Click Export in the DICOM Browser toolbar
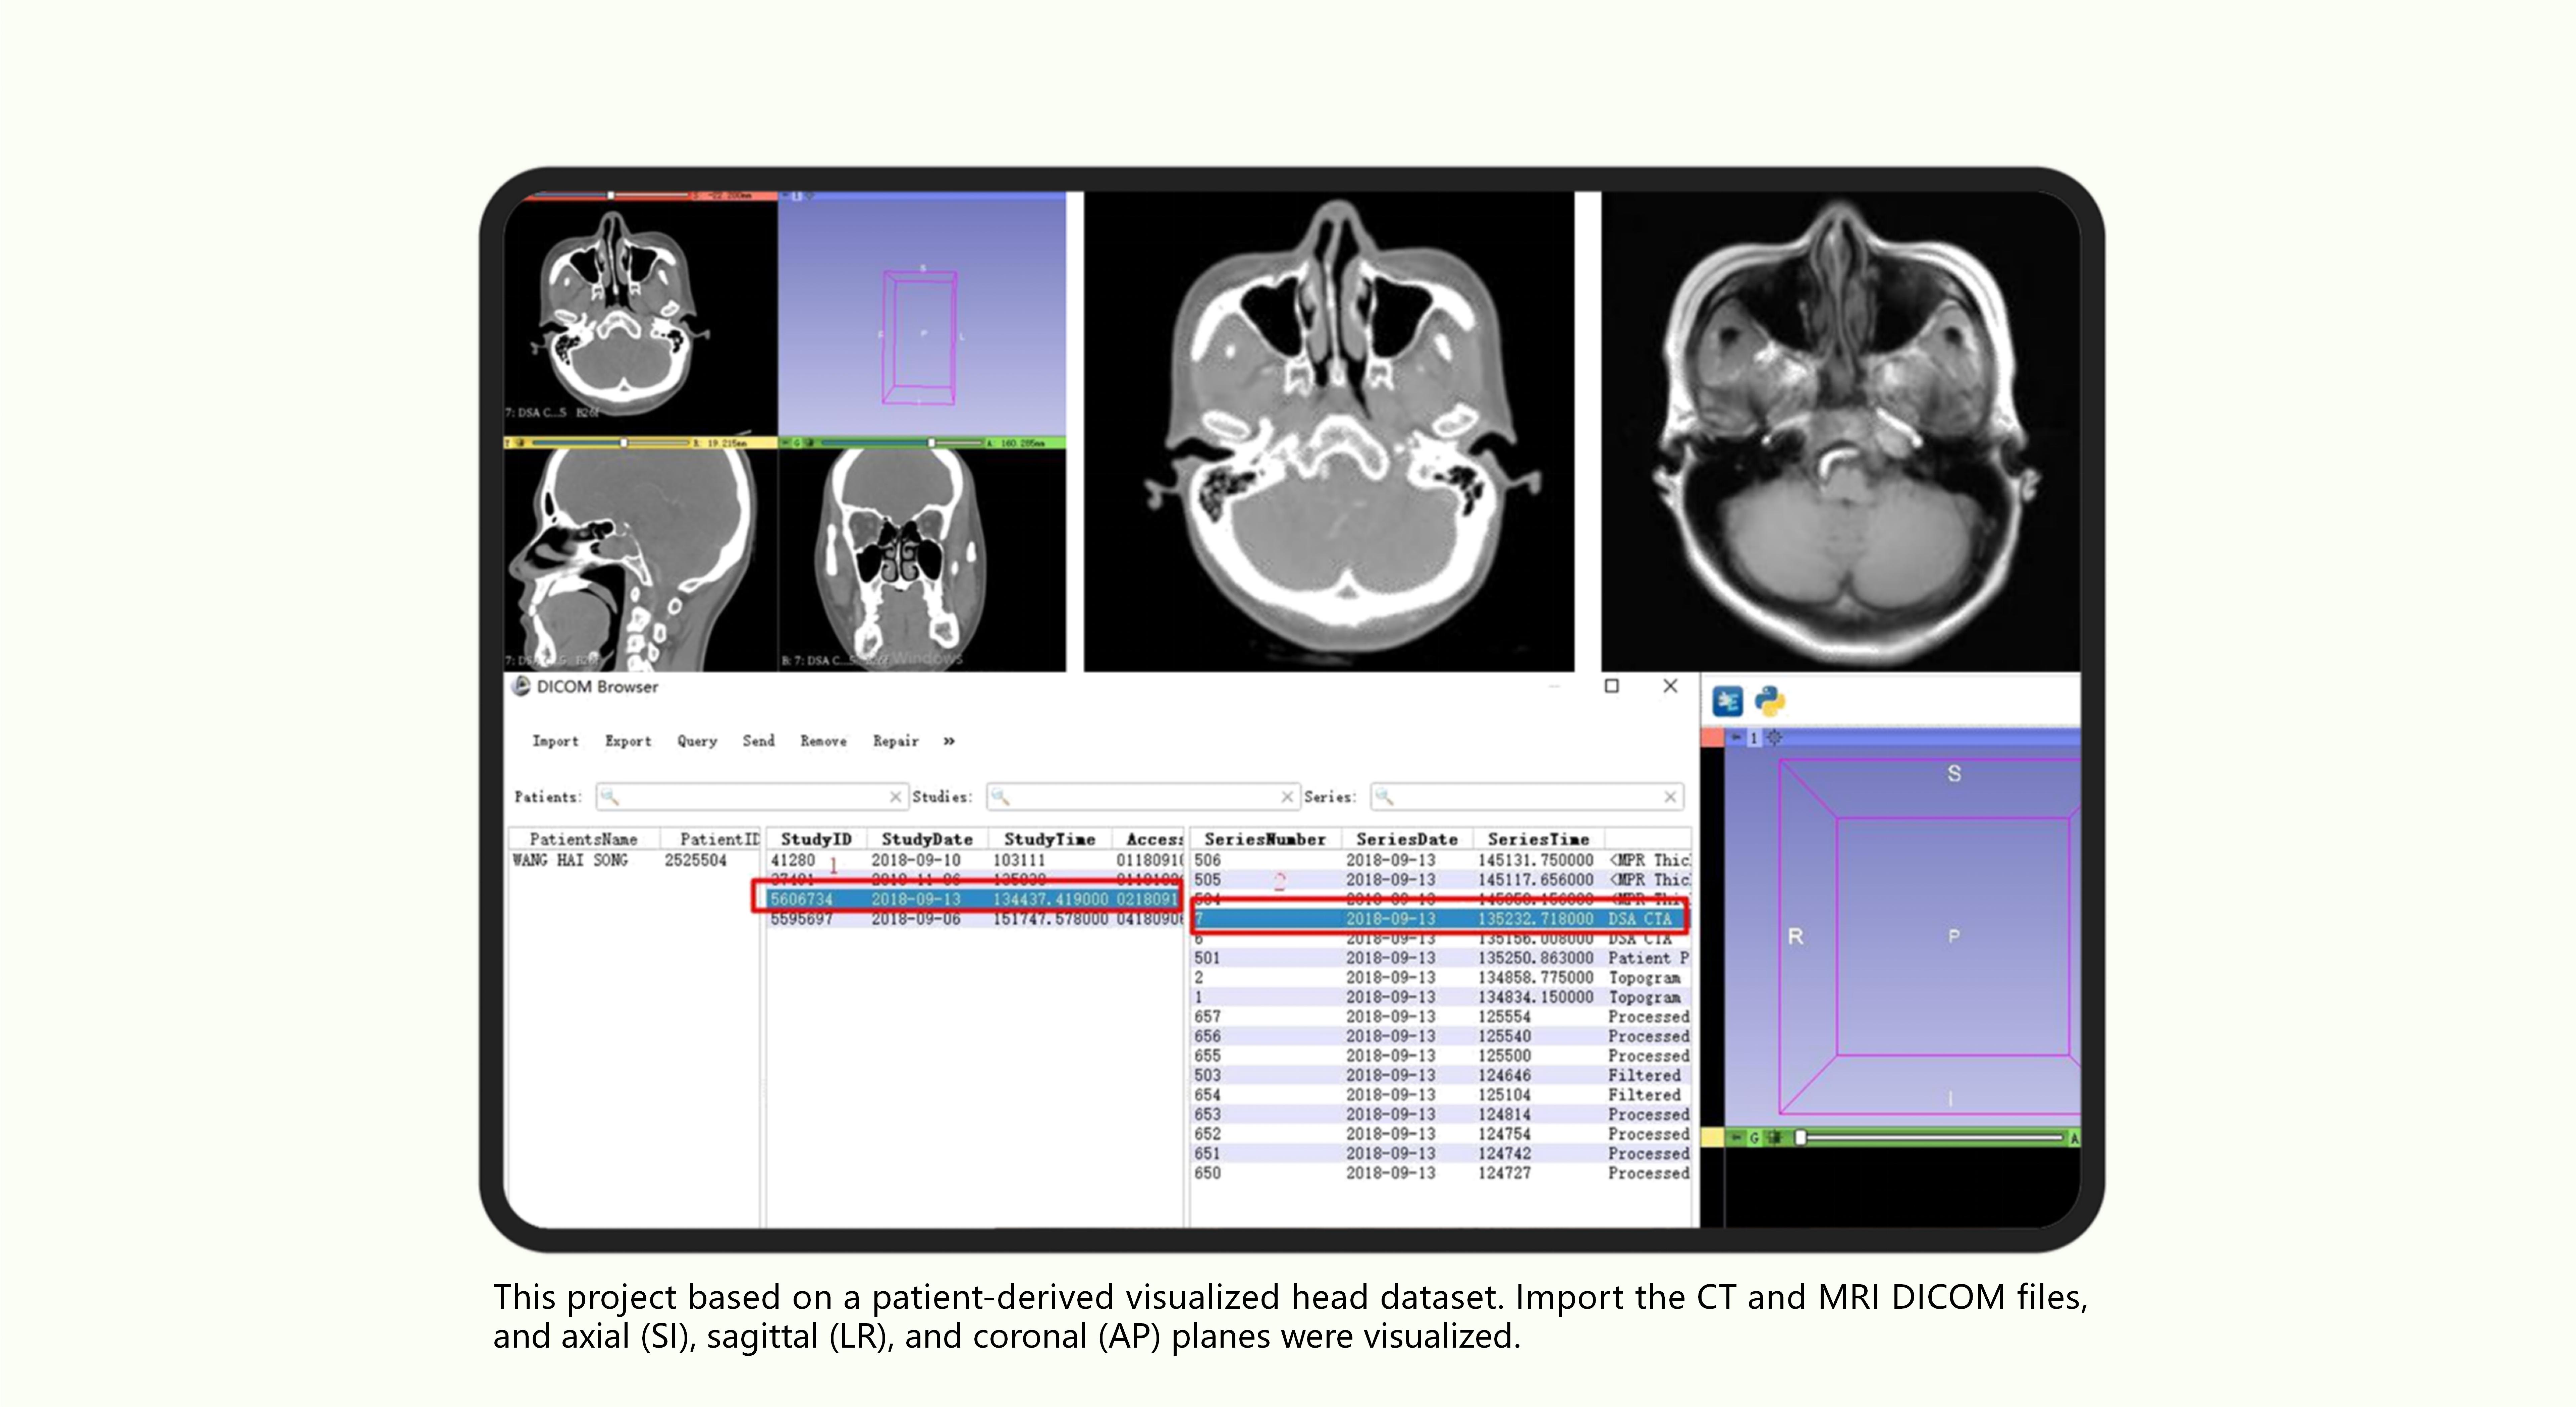Screen dimensions: 2576x1407 (x=628, y=741)
